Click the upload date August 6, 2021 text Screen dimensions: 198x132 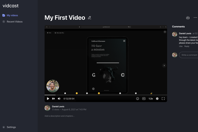(74, 110)
